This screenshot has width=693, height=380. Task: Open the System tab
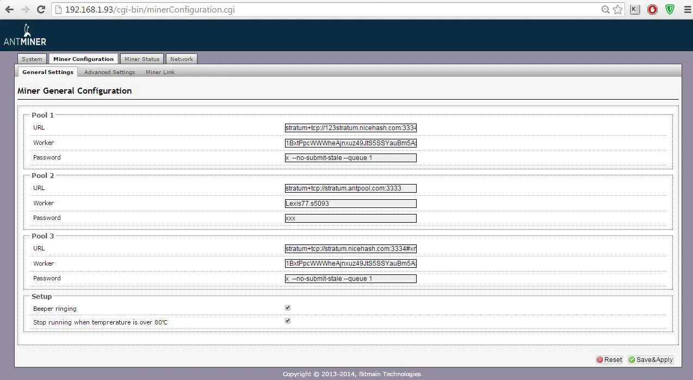[32, 59]
